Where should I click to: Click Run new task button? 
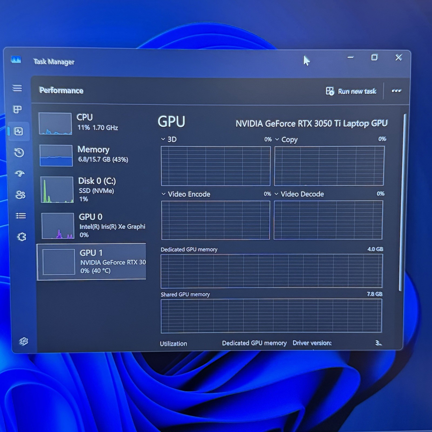351,91
